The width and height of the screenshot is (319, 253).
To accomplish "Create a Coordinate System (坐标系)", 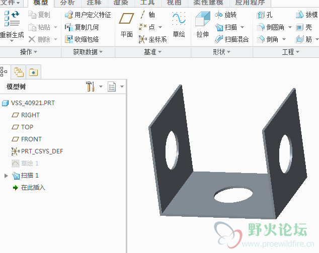I will (153, 39).
